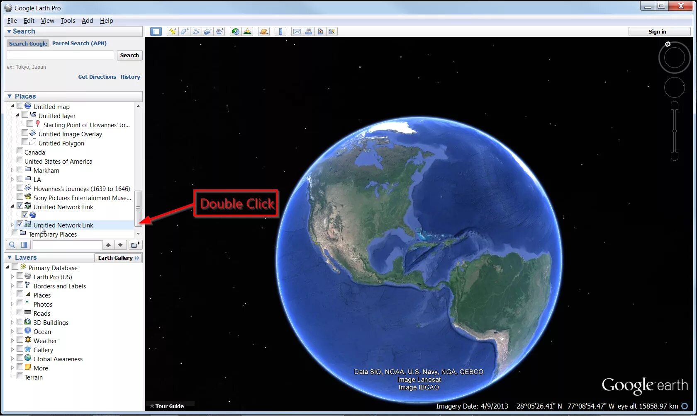Viewport: 697px width, 416px height.
Task: Check the Canada checkbox
Action: [20, 151]
